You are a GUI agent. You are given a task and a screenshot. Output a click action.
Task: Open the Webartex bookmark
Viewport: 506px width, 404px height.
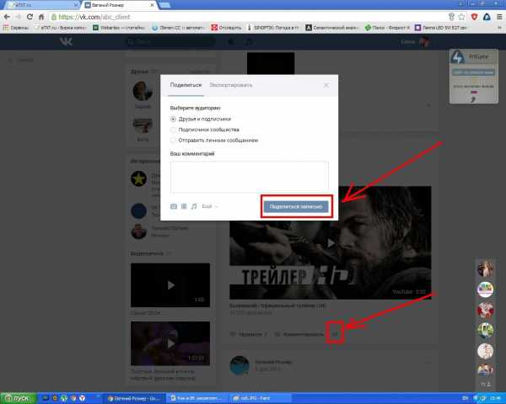(x=119, y=28)
